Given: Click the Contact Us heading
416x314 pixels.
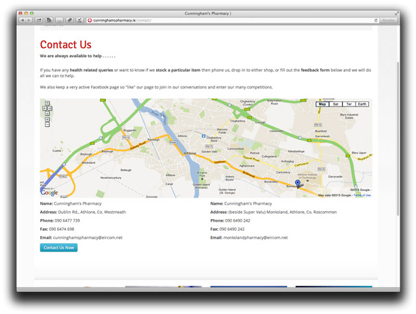Looking at the screenshot, I should point(66,45).
